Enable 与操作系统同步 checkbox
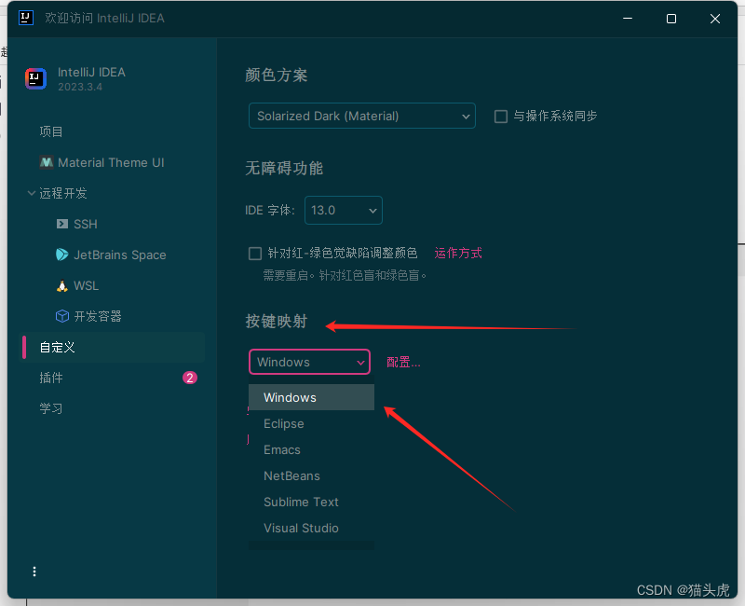This screenshot has width=745, height=606. (501, 116)
